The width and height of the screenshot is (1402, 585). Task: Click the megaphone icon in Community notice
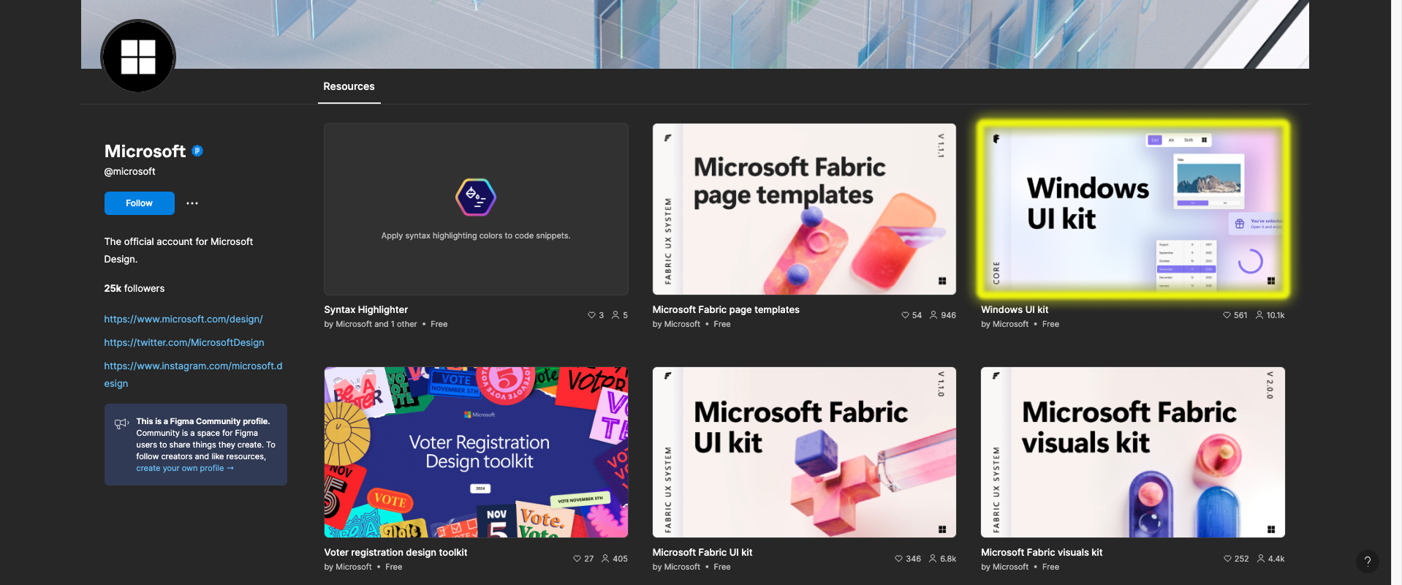pyautogui.click(x=121, y=423)
